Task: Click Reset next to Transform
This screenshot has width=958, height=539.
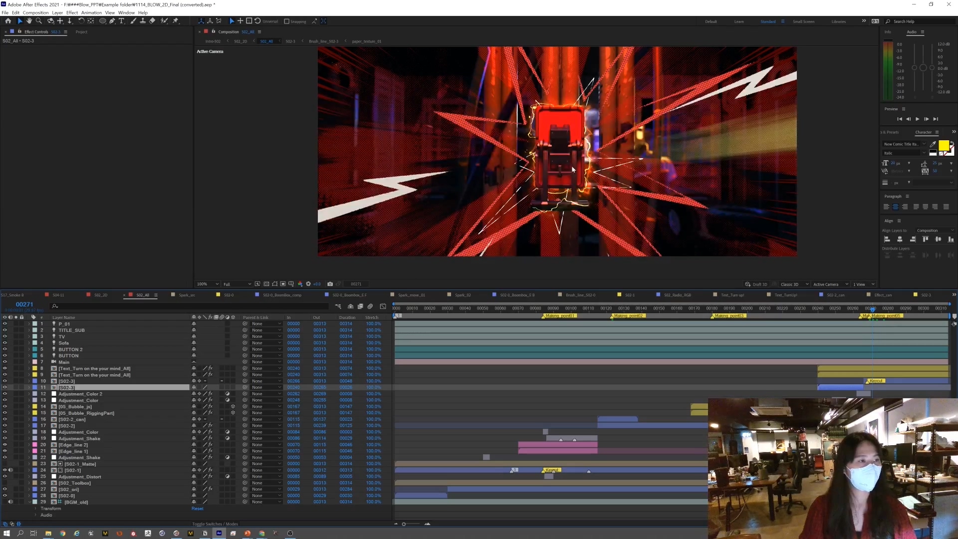Action: 197,509
